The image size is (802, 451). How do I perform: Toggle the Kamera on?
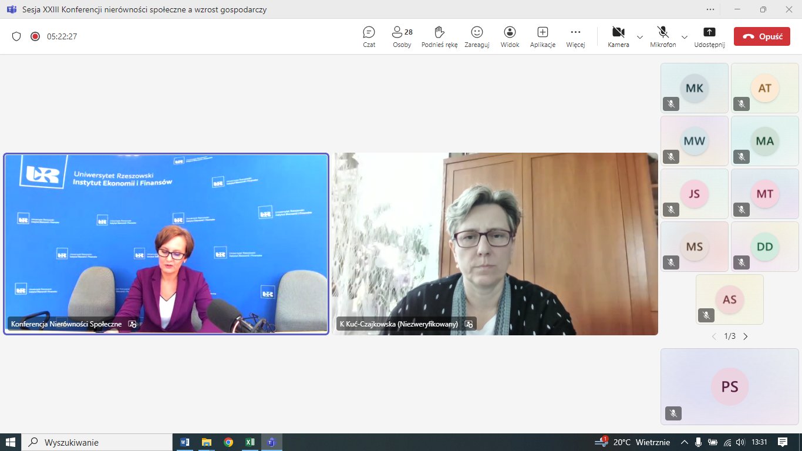pyautogui.click(x=618, y=36)
